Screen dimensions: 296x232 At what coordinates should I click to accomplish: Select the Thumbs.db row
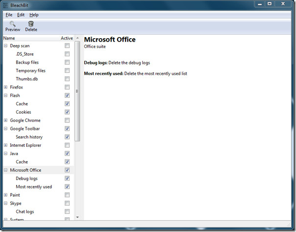click(x=39, y=79)
